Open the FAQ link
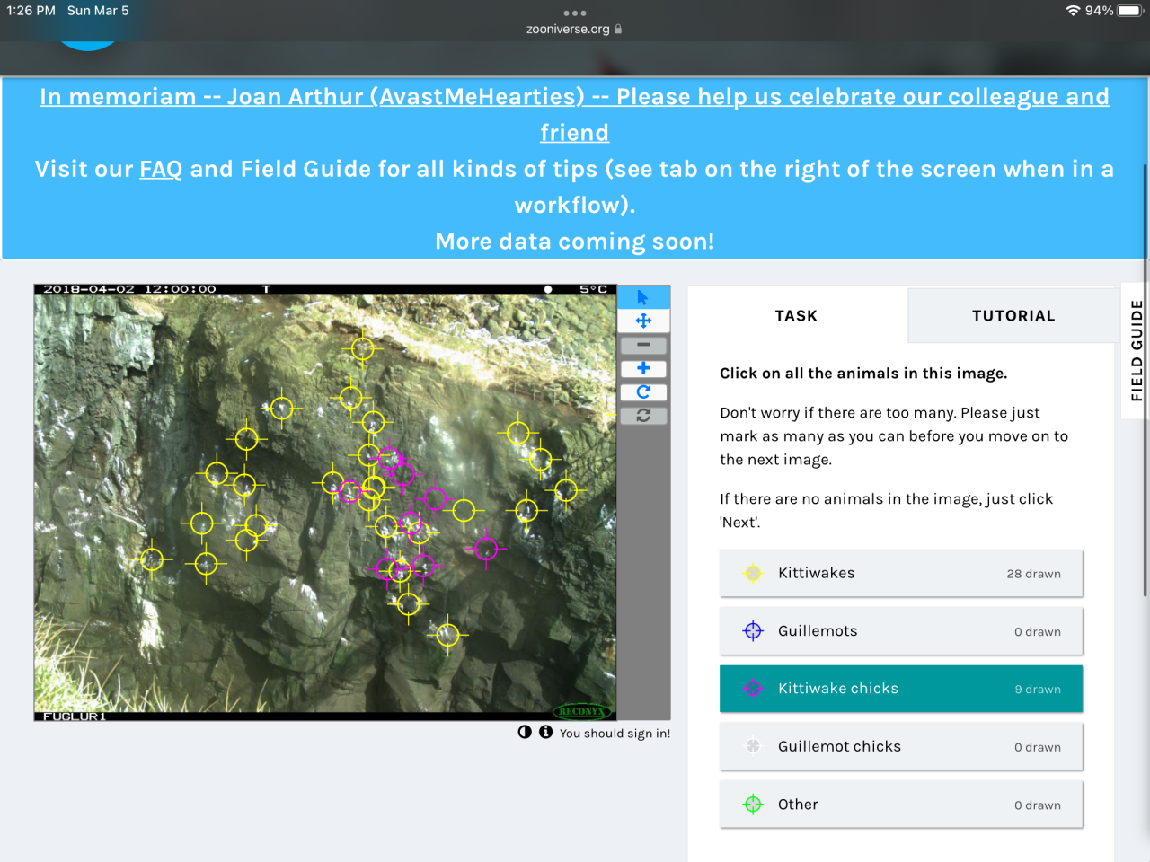Viewport: 1150px width, 862px height. [161, 169]
